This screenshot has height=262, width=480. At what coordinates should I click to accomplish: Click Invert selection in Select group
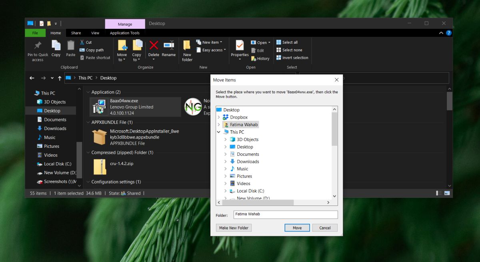coord(292,58)
